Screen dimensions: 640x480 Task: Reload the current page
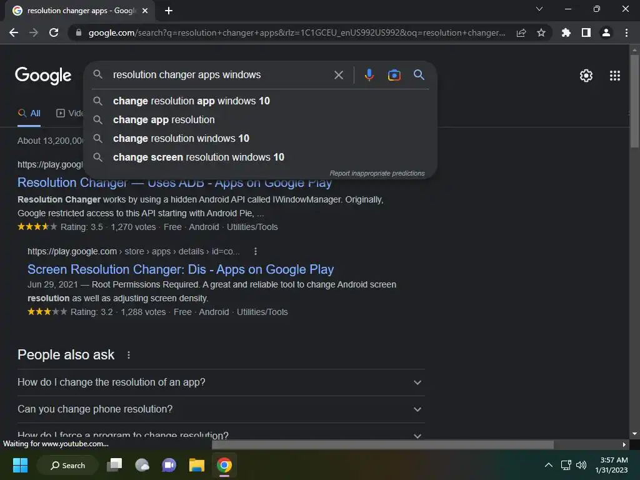tap(54, 32)
